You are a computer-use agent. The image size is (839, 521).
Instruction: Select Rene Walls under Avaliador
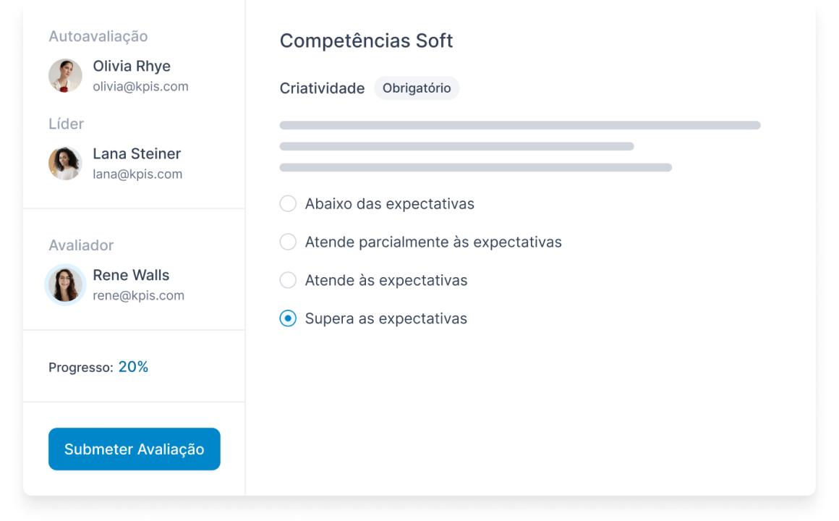point(131,275)
